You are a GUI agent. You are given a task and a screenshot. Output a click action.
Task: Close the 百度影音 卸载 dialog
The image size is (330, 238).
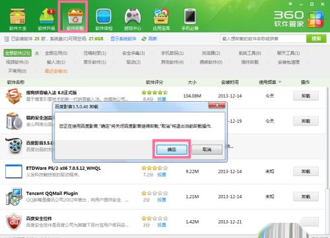pos(216,106)
